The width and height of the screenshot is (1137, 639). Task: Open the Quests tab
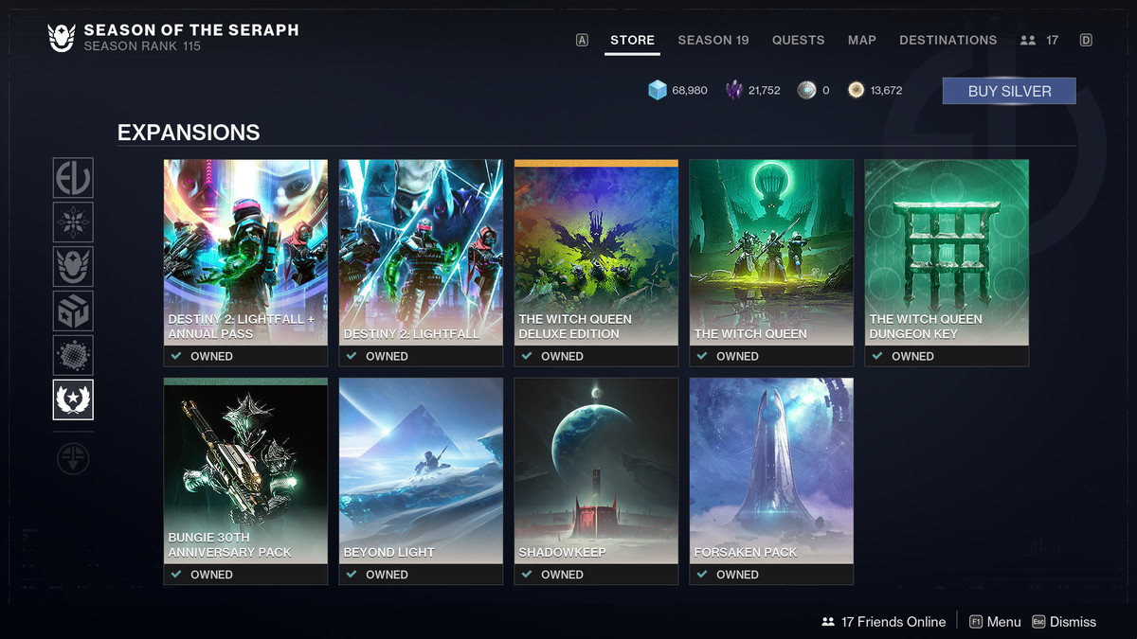798,40
